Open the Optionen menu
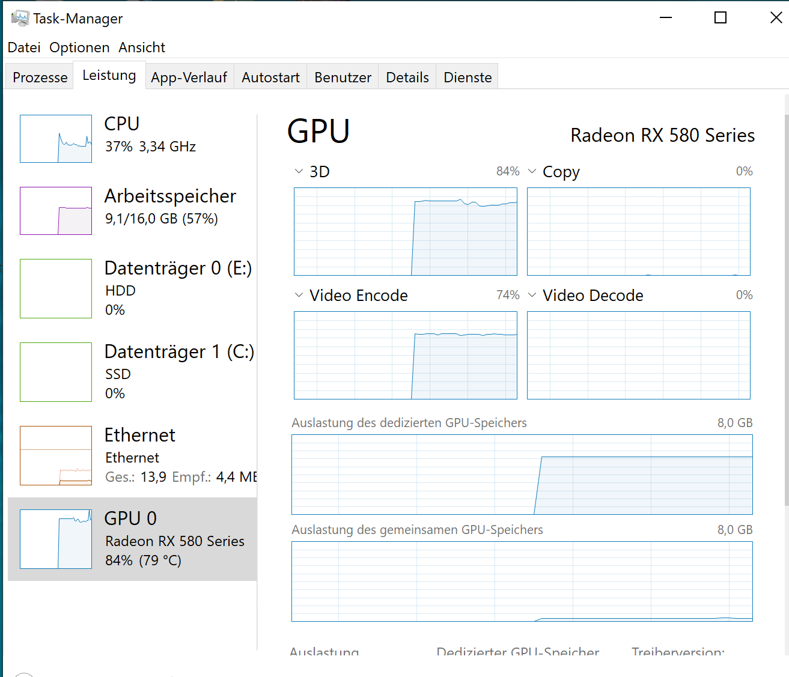This screenshot has width=789, height=677. click(79, 47)
